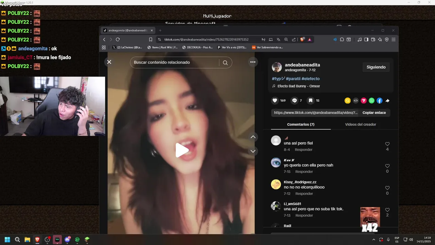Go to next video with down chevron

[x=253, y=151]
